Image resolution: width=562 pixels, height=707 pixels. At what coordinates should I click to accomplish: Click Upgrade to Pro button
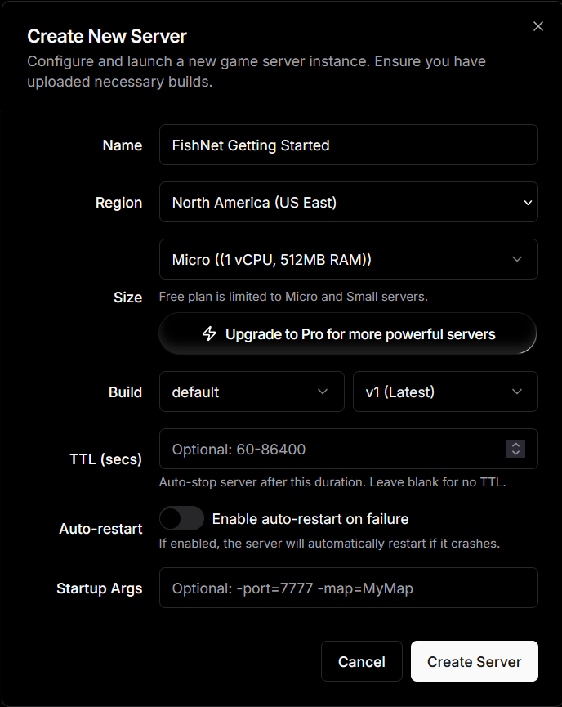(348, 333)
